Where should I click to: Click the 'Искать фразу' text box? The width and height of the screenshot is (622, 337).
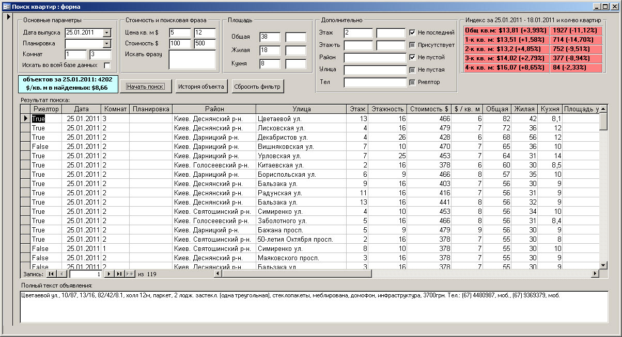coord(192,59)
